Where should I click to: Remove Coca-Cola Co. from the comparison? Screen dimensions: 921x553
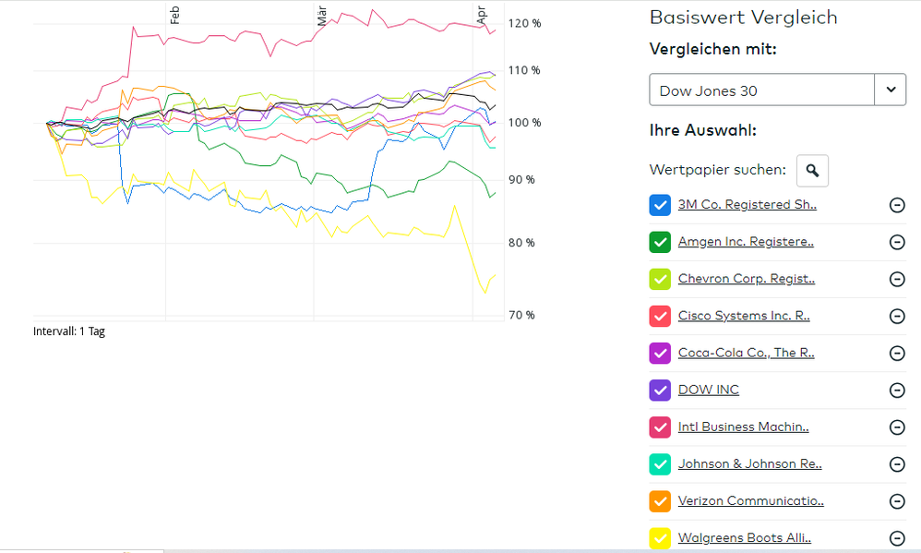click(x=896, y=353)
